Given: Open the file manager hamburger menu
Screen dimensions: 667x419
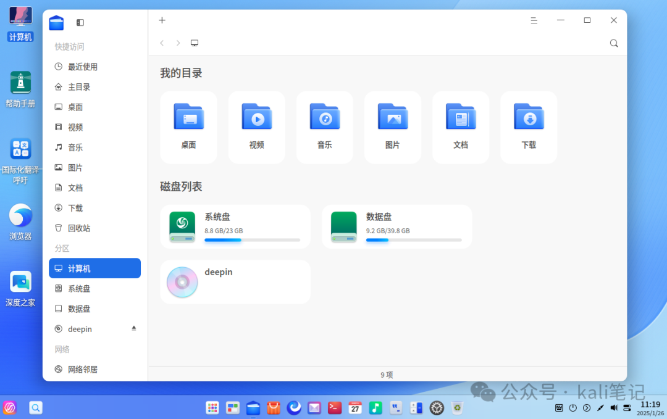Looking at the screenshot, I should click(x=534, y=20).
